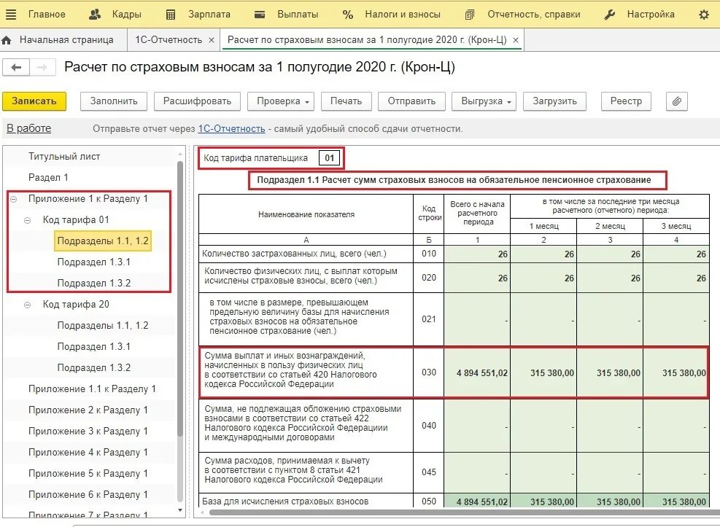The height and width of the screenshot is (527, 720).
Task: Click the Загрузить button
Action: [554, 101]
